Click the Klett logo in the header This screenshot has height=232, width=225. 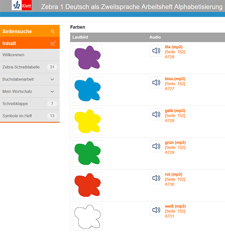point(22,5)
